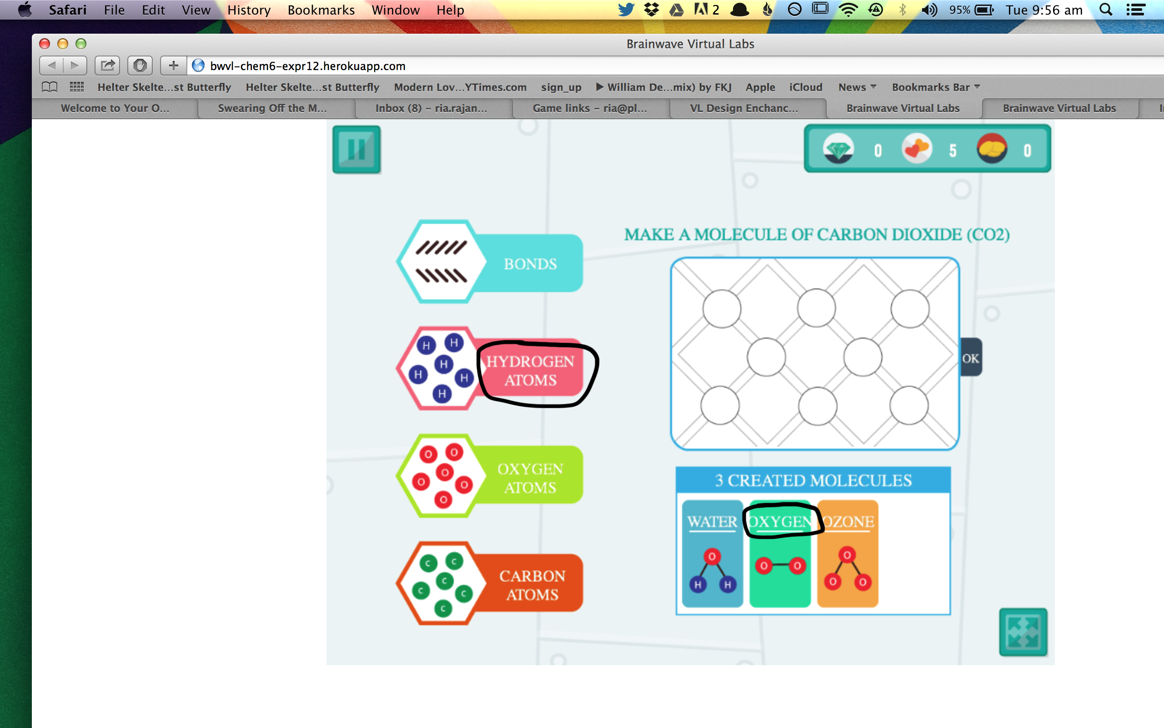Image resolution: width=1164 pixels, height=728 pixels.
Task: Select the Carbon atoms hexagon icon
Action: coord(442,583)
